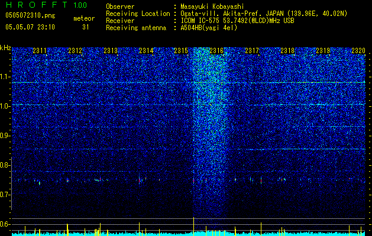This screenshot has height=236, width=372.
Task: Click the 2314 time marker
Action: click(146, 51)
